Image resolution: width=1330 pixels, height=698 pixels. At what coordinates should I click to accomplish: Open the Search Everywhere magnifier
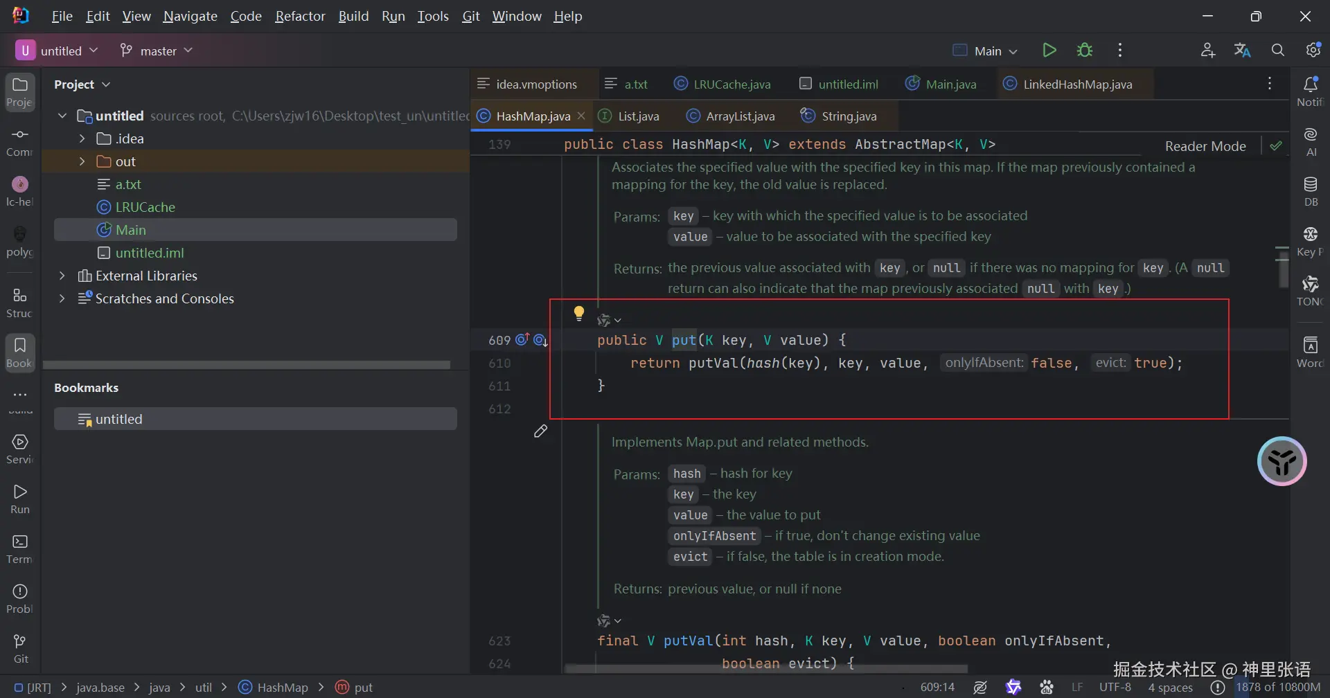1277,51
